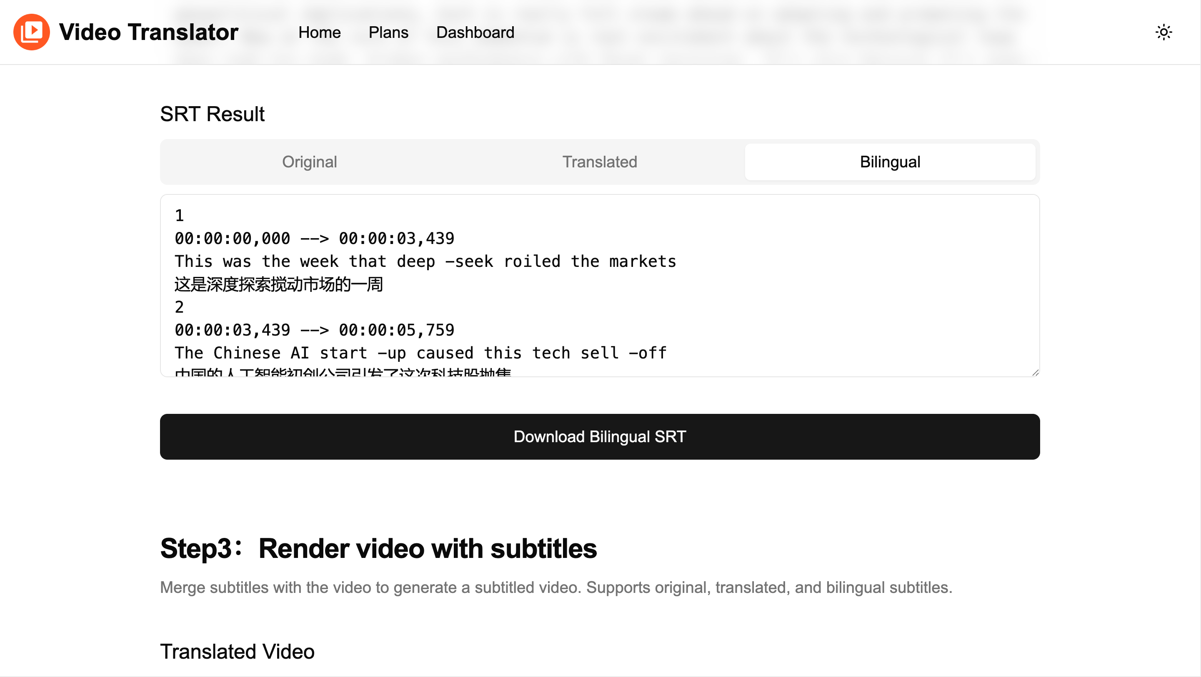Click the Translated Video section heading

click(237, 651)
